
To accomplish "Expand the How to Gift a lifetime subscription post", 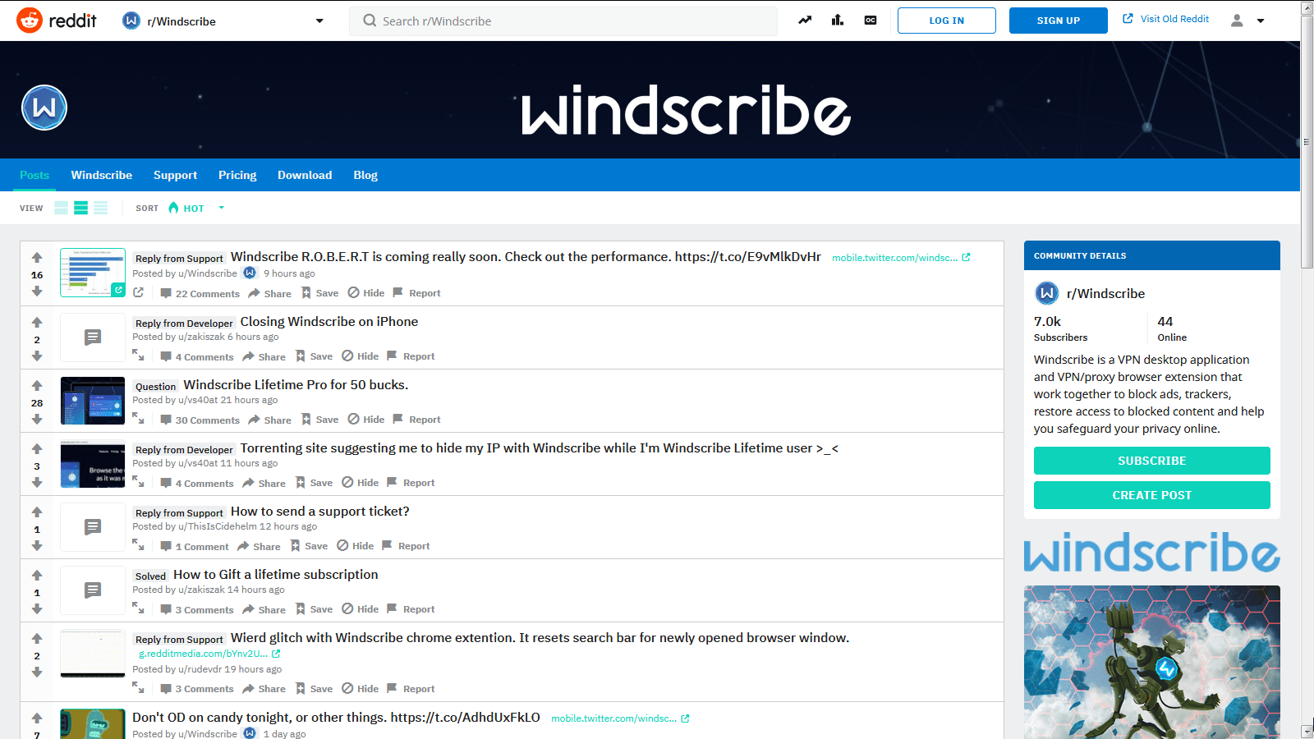I will pyautogui.click(x=138, y=608).
